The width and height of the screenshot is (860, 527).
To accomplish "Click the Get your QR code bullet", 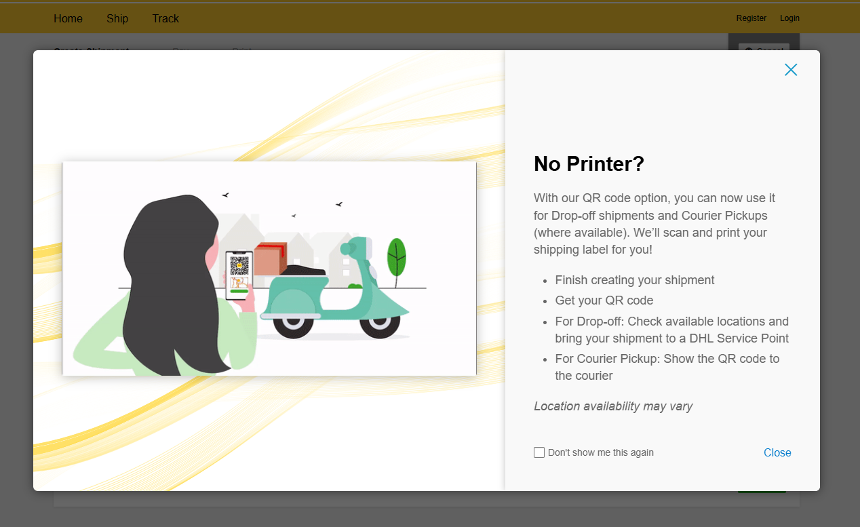I will point(604,300).
